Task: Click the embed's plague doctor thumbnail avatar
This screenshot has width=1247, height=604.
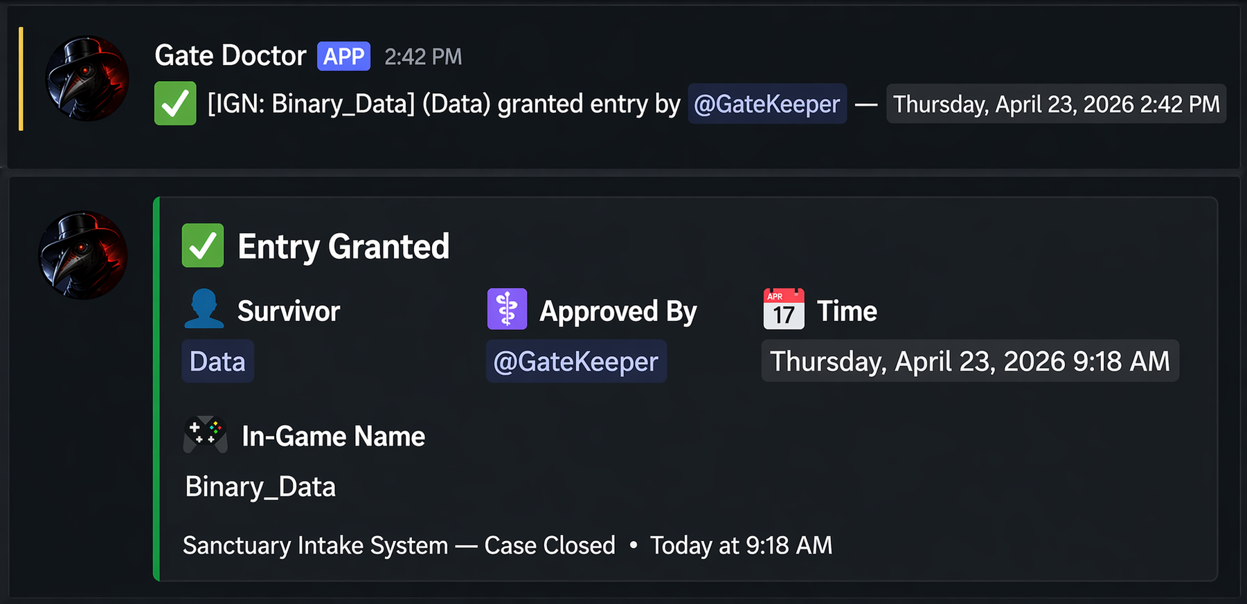Action: tap(82, 255)
